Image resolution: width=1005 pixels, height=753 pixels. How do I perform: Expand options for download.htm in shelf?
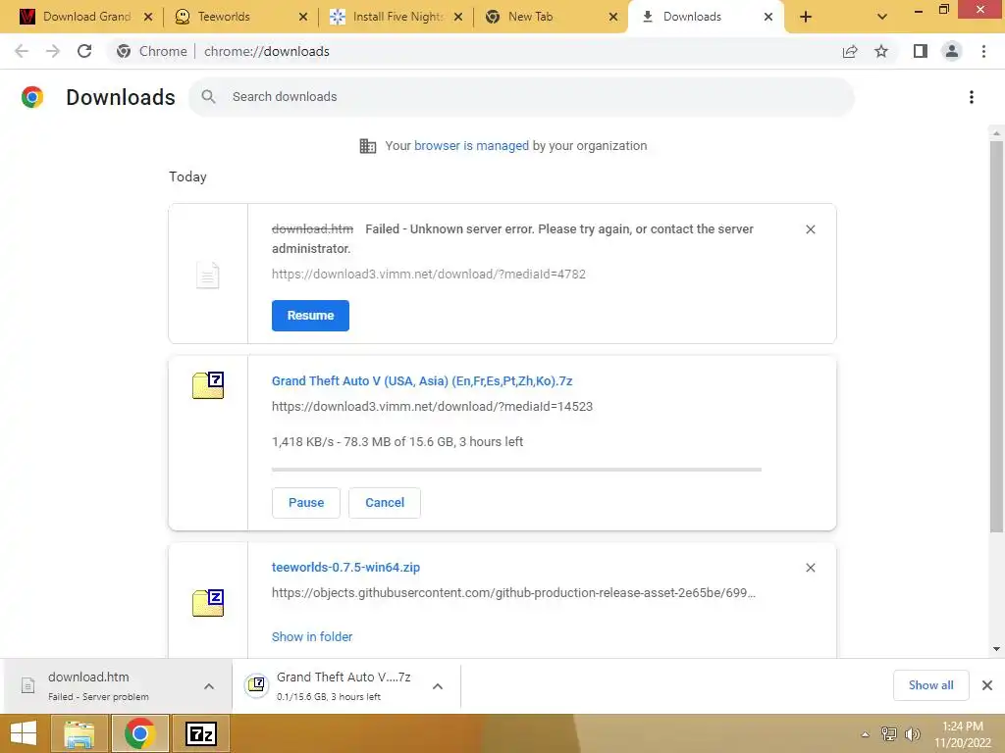click(209, 686)
